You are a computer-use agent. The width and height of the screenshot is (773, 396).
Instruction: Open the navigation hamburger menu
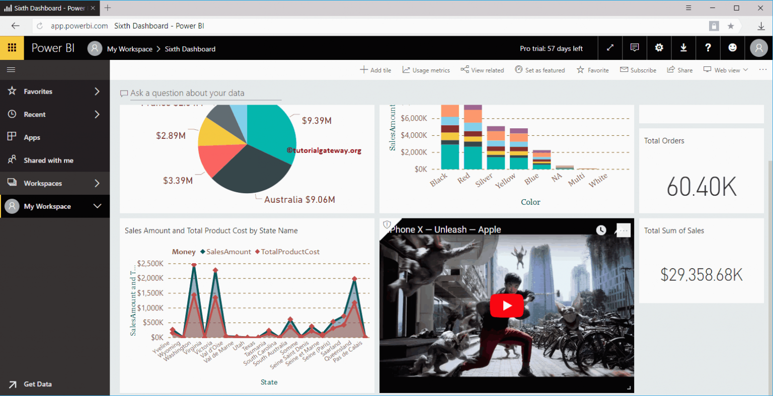coord(11,69)
